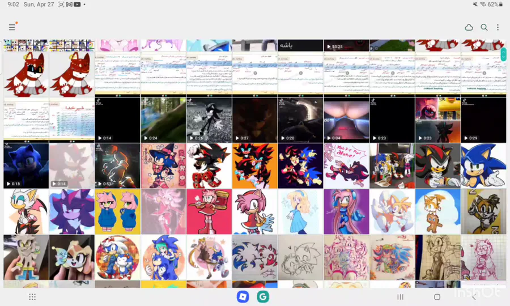Image resolution: width=510 pixels, height=306 pixels.
Task: Open two Amys in blue hoodies on yellow
Action: 117,212
